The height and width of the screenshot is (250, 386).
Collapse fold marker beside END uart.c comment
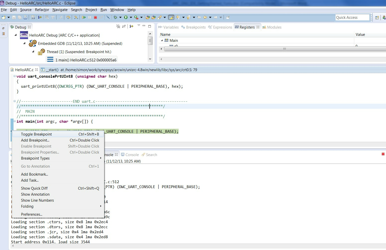tap(15, 101)
